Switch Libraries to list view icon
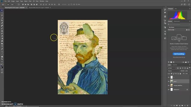The width and height of the screenshot is (191, 107). pyautogui.click(x=189, y=30)
